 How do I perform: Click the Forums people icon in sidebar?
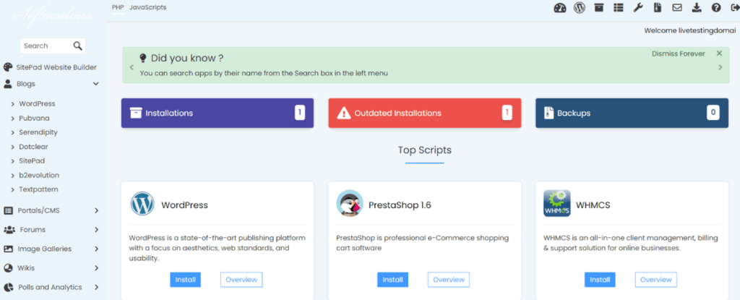click(x=9, y=230)
